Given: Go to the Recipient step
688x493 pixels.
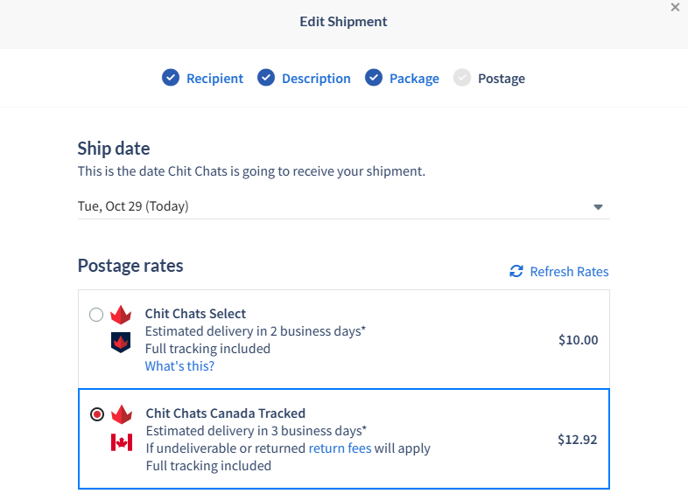Looking at the screenshot, I should (x=214, y=79).
